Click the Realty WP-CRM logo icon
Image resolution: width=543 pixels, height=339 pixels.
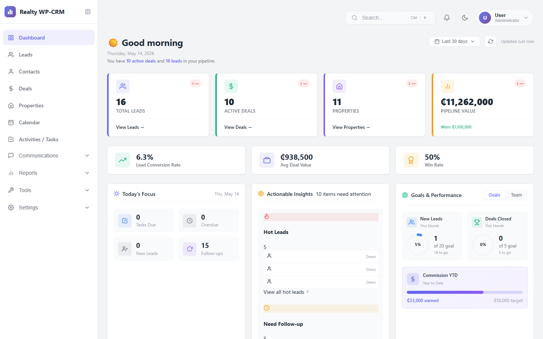pyautogui.click(x=10, y=12)
